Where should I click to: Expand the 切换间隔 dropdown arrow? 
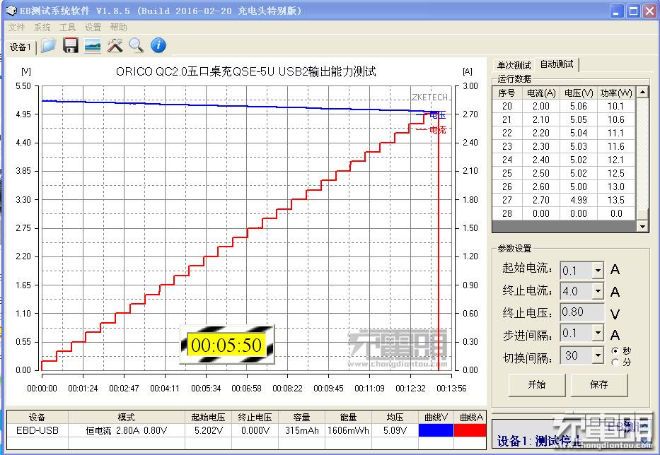click(598, 356)
